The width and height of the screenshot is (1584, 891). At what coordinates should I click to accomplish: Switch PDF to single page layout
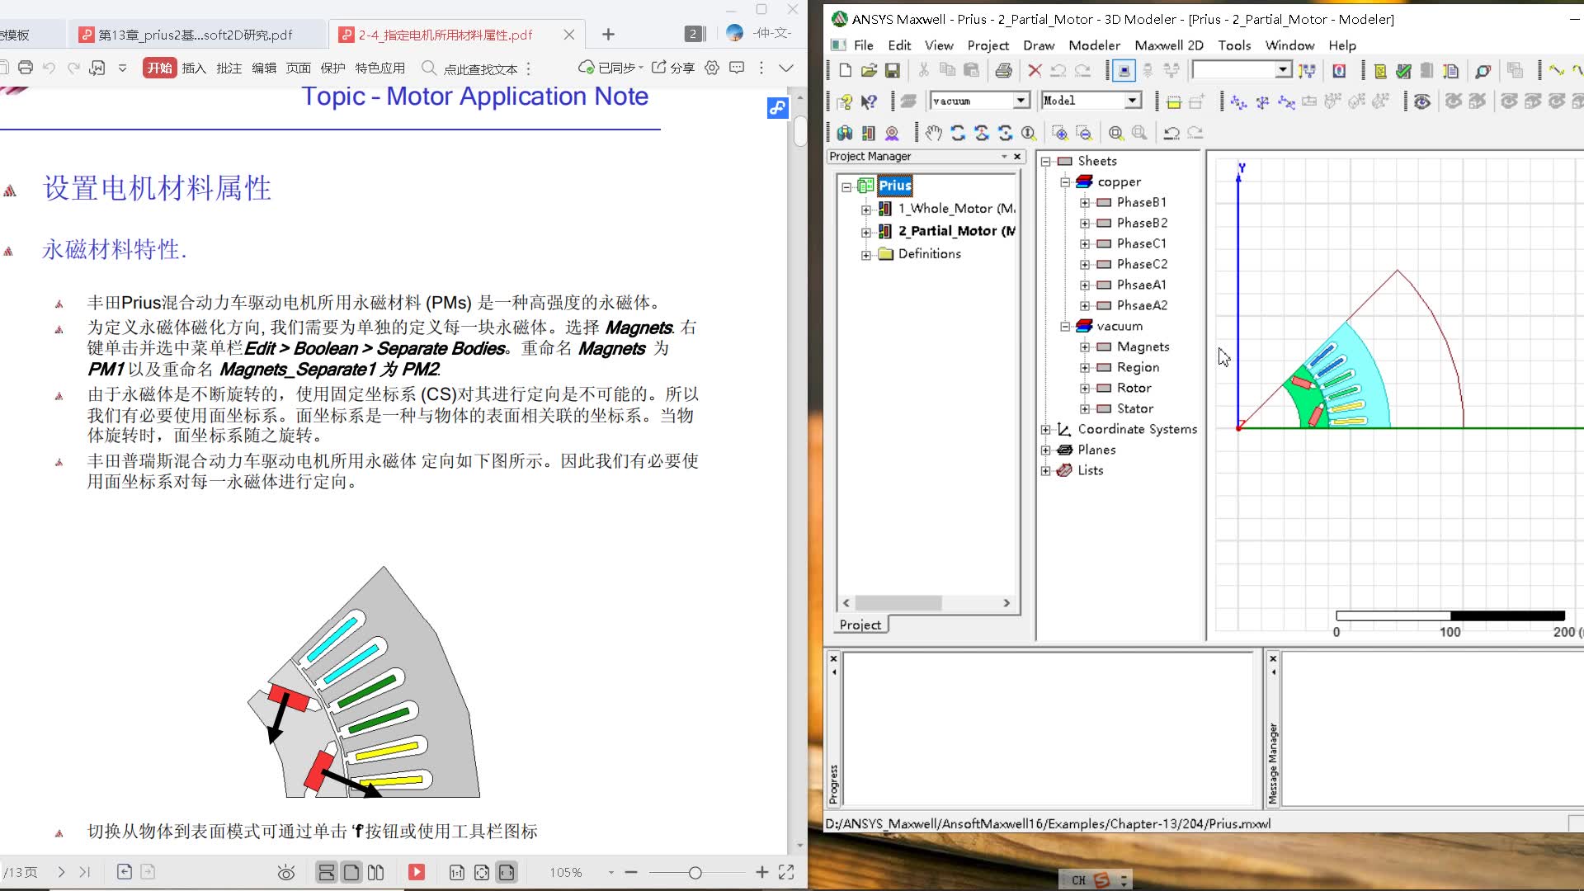coord(351,872)
